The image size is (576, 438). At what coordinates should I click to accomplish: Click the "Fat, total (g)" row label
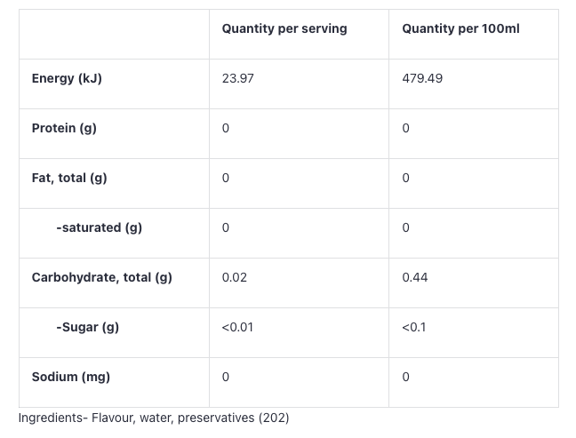coord(69,178)
